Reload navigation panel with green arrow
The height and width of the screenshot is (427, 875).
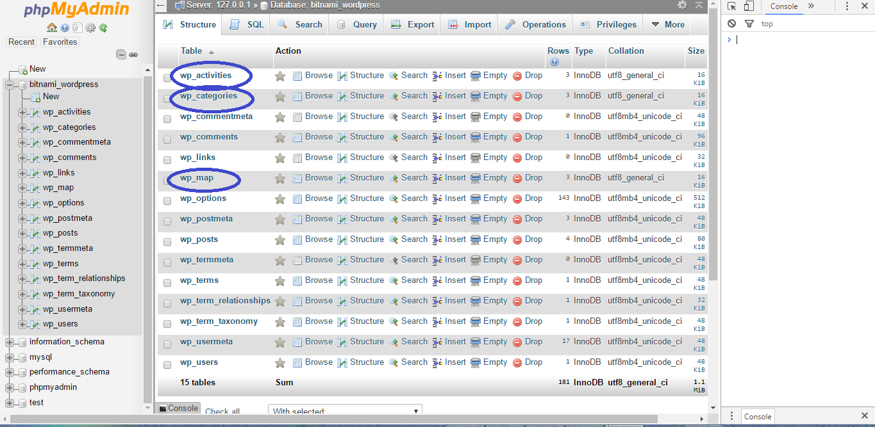(x=103, y=28)
